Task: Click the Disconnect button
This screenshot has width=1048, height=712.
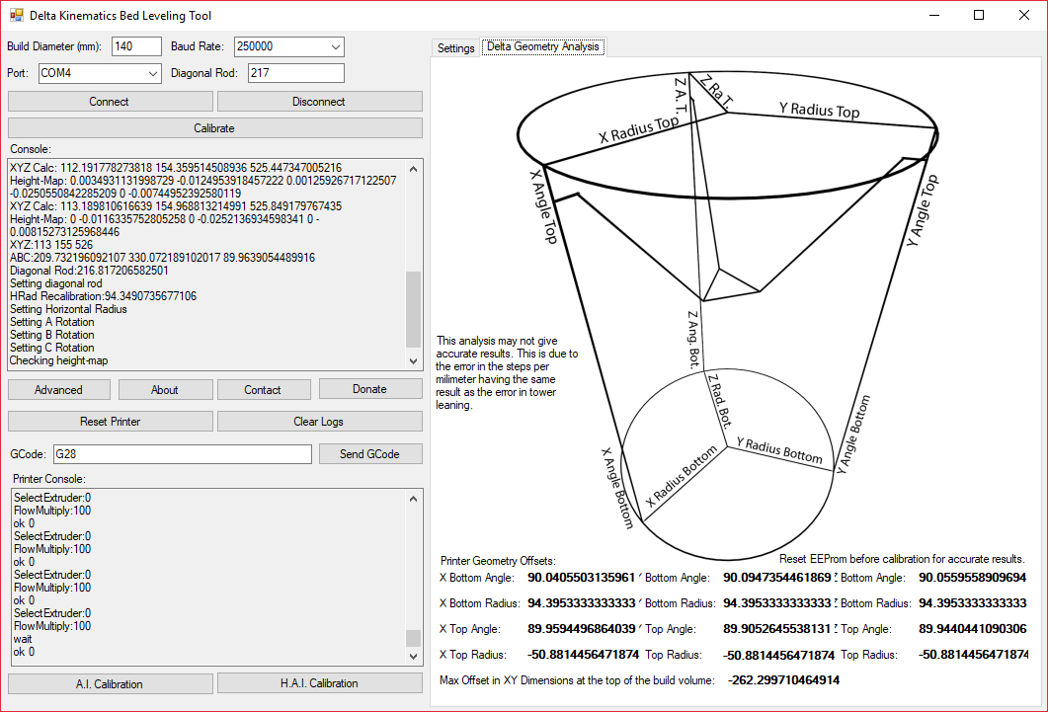Action: point(319,102)
